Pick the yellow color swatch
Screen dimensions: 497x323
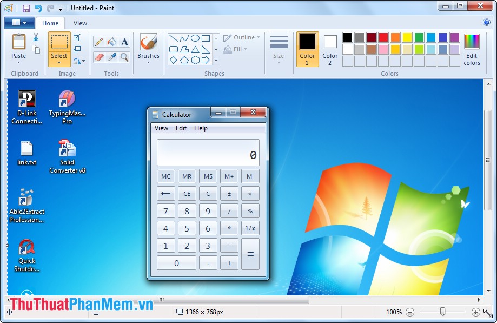(407, 37)
